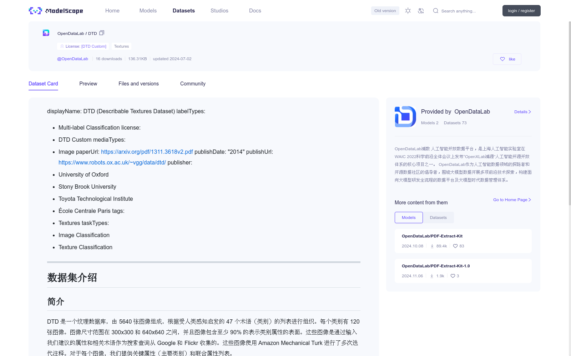
Task: Click the 'Models 2' count text
Action: (x=430, y=123)
